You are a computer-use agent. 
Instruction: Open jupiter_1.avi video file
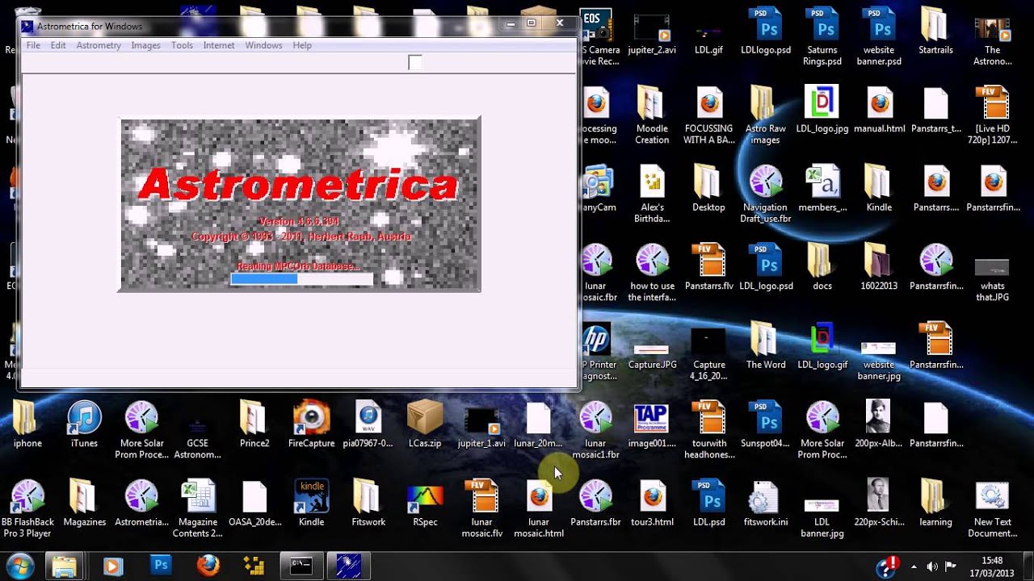coord(481,425)
